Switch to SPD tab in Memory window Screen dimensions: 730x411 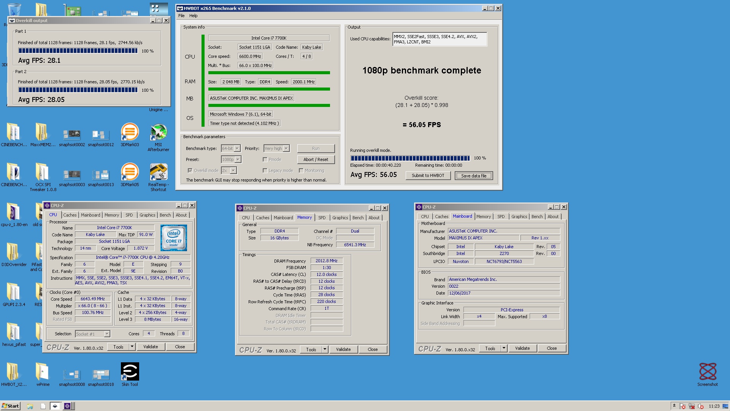click(322, 218)
